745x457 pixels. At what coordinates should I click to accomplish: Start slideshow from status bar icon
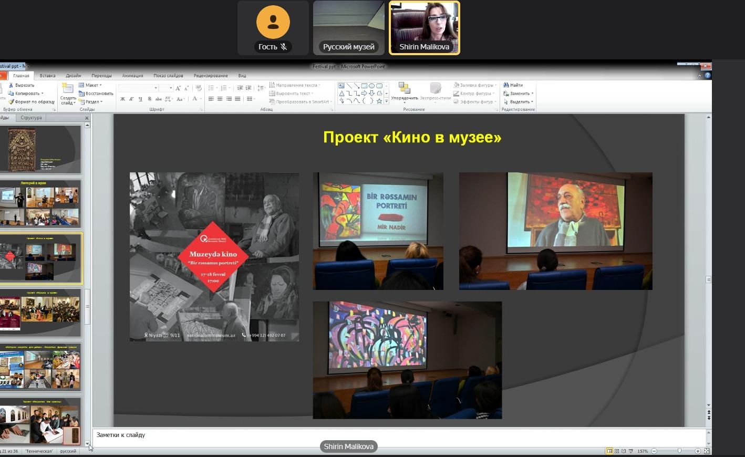tap(630, 451)
